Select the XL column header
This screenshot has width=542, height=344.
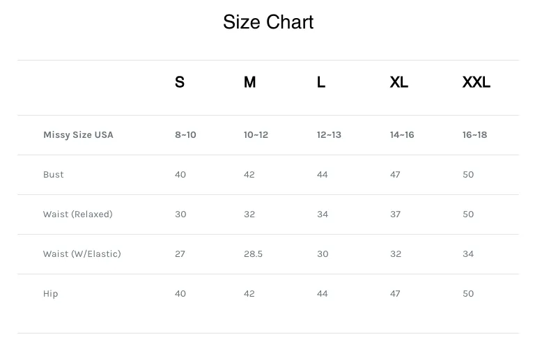tap(399, 82)
